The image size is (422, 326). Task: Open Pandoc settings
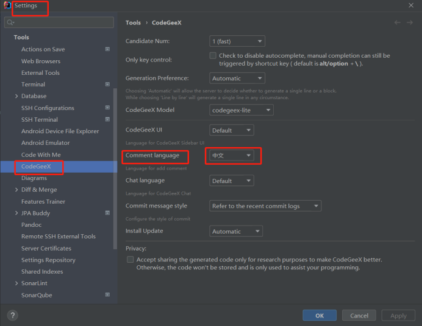(31, 225)
